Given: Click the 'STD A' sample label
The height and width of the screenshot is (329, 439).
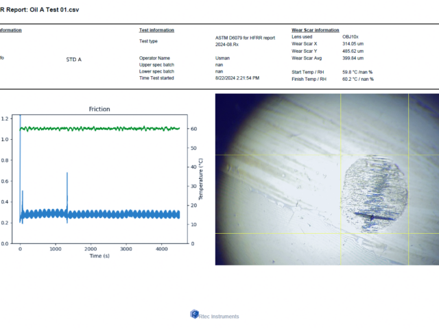Looking at the screenshot, I should point(74,60).
